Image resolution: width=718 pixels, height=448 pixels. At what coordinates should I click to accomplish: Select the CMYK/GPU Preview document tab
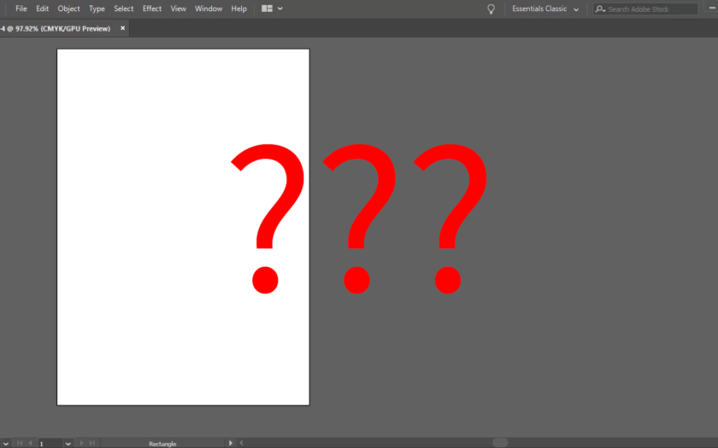tap(56, 28)
